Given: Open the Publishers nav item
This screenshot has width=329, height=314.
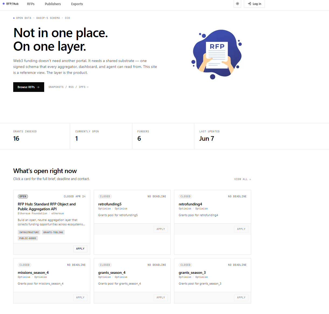Looking at the screenshot, I should (x=53, y=4).
